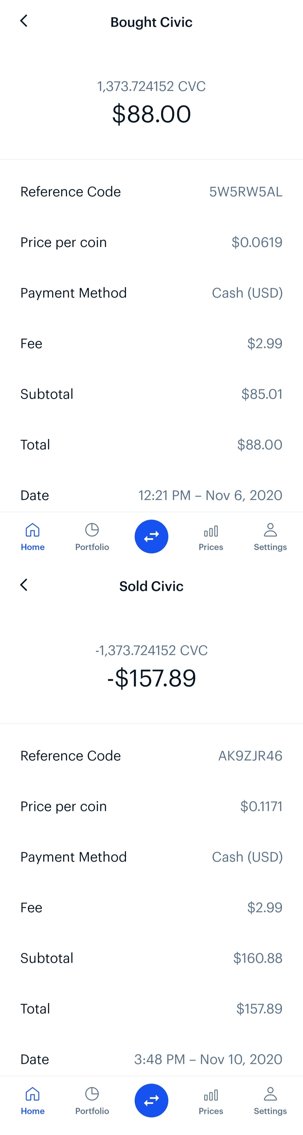Open Portfolio pie icon in upper navigation bar
The width and height of the screenshot is (303, 1135).
click(92, 530)
